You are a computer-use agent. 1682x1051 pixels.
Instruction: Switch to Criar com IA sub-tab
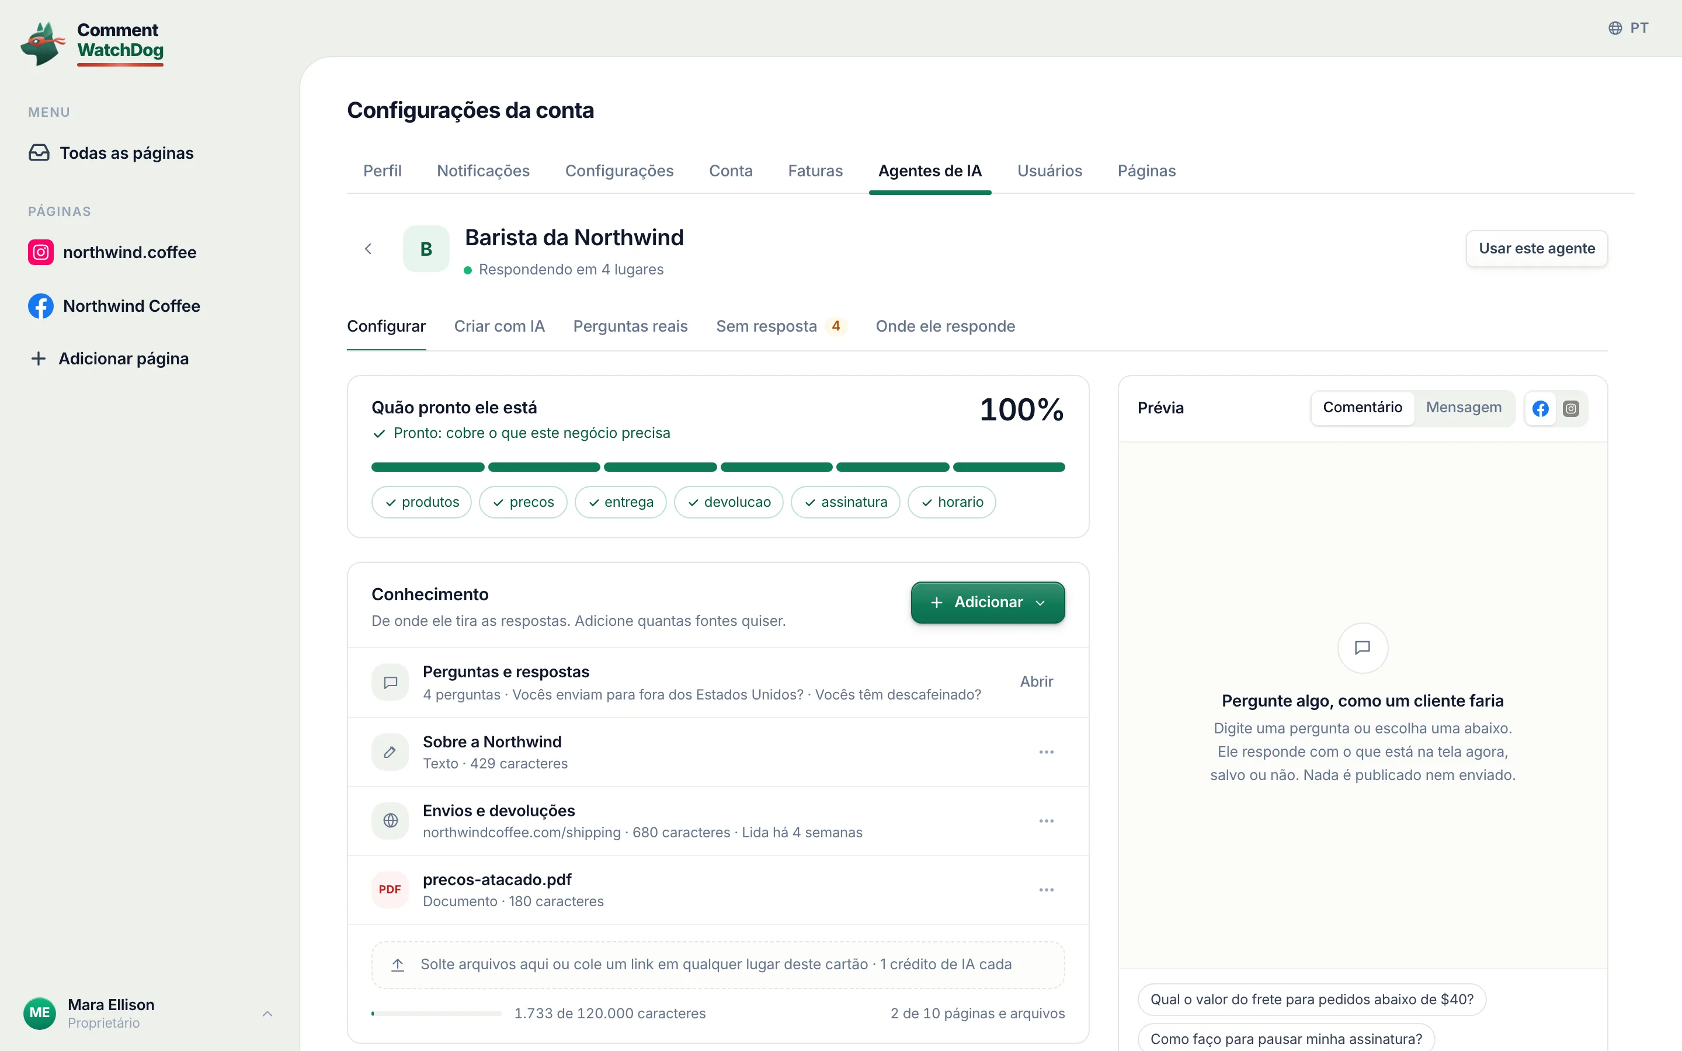click(499, 327)
